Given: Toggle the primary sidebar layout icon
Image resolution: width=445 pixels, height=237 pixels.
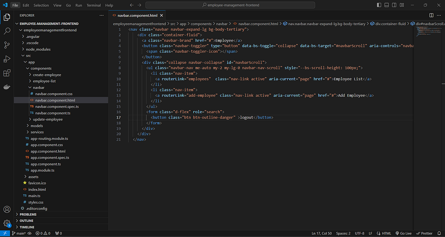Looking at the screenshot, I should tap(379, 5).
